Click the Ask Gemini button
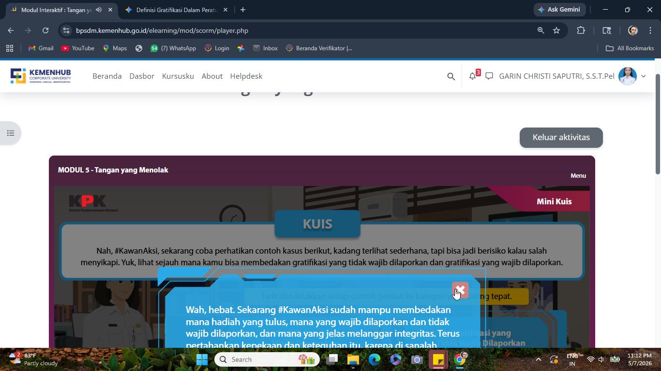The image size is (661, 371). (559, 10)
